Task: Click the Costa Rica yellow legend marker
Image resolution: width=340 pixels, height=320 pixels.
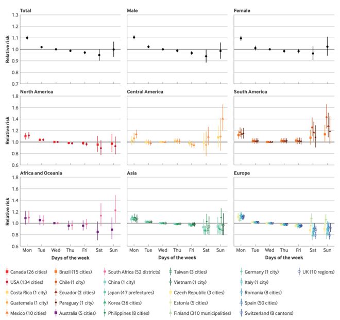Action: 7,293
